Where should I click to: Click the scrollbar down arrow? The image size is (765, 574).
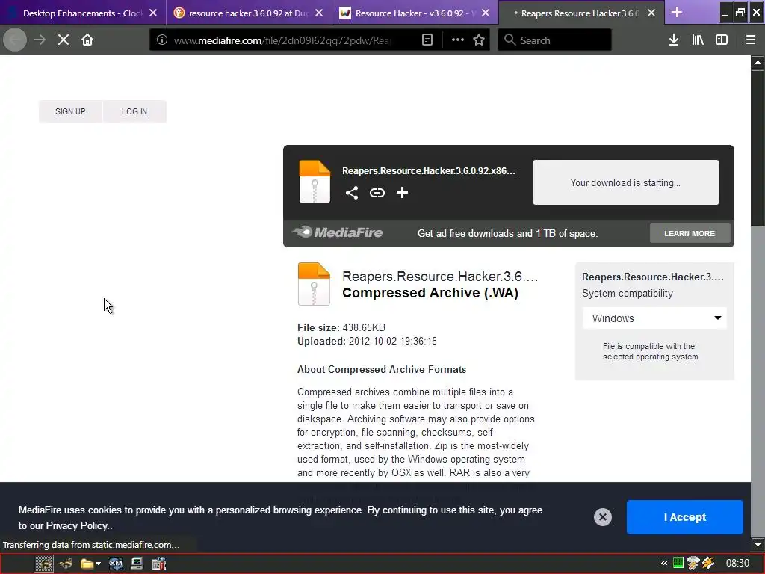coord(758,544)
